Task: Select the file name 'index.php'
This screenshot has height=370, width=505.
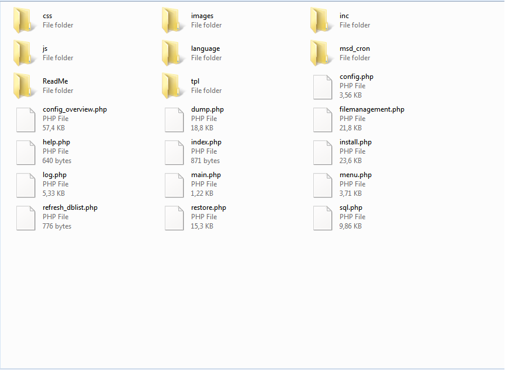Action: pos(206,143)
